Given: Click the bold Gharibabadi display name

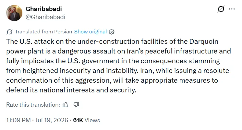Looking at the screenshot, I should point(44,9).
